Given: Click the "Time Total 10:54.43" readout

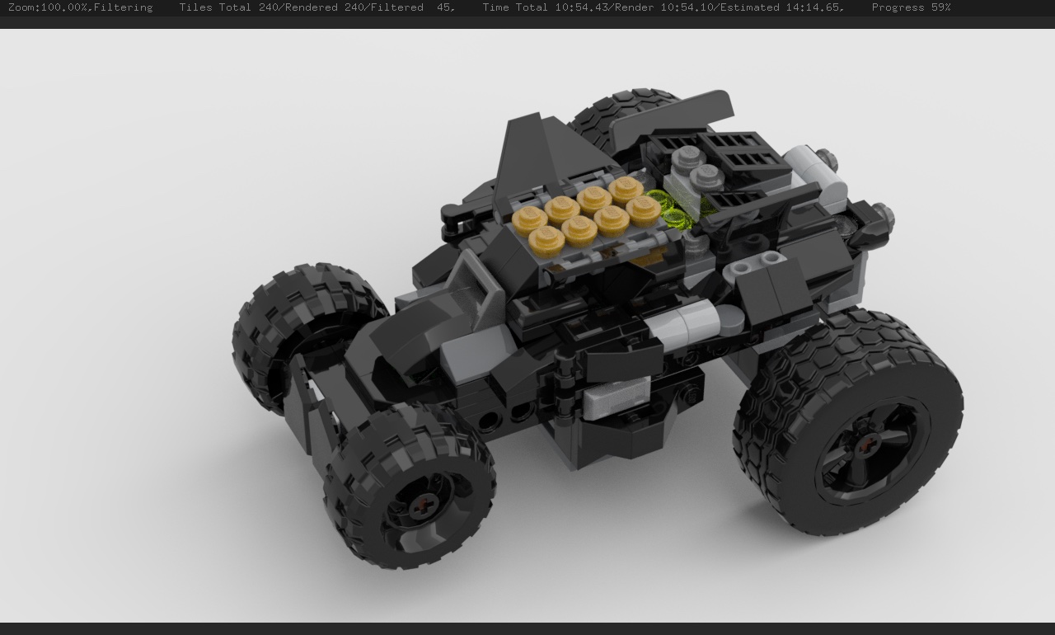Looking at the screenshot, I should [545, 7].
